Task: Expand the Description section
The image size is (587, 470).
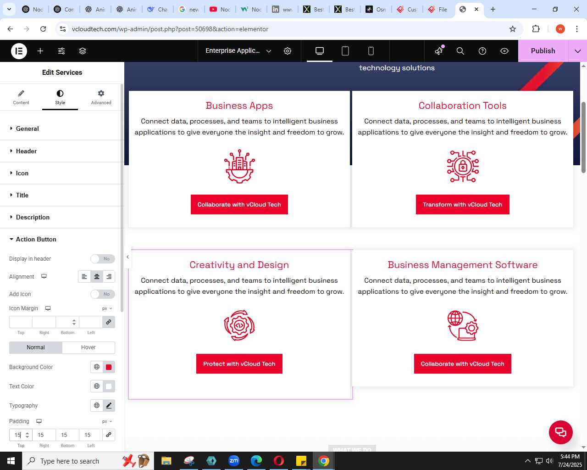Action: click(x=62, y=217)
